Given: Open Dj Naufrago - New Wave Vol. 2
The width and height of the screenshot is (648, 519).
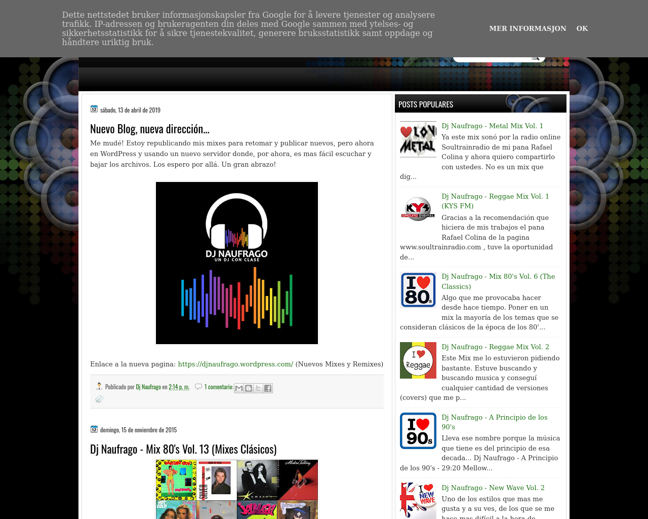Looking at the screenshot, I should [493, 488].
